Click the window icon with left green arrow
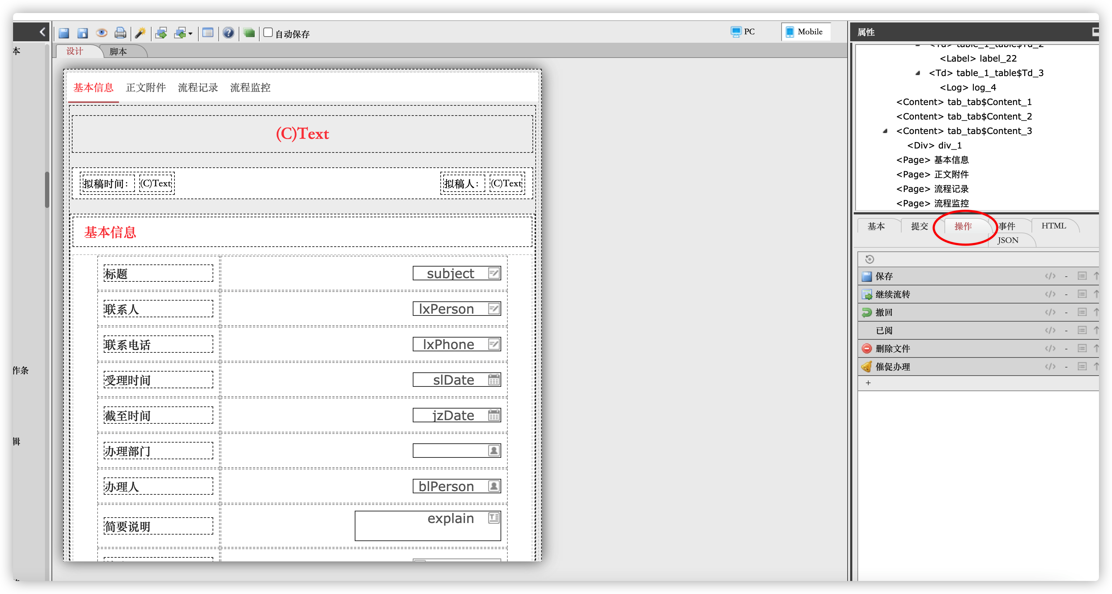The height and width of the screenshot is (594, 1112). (x=180, y=33)
